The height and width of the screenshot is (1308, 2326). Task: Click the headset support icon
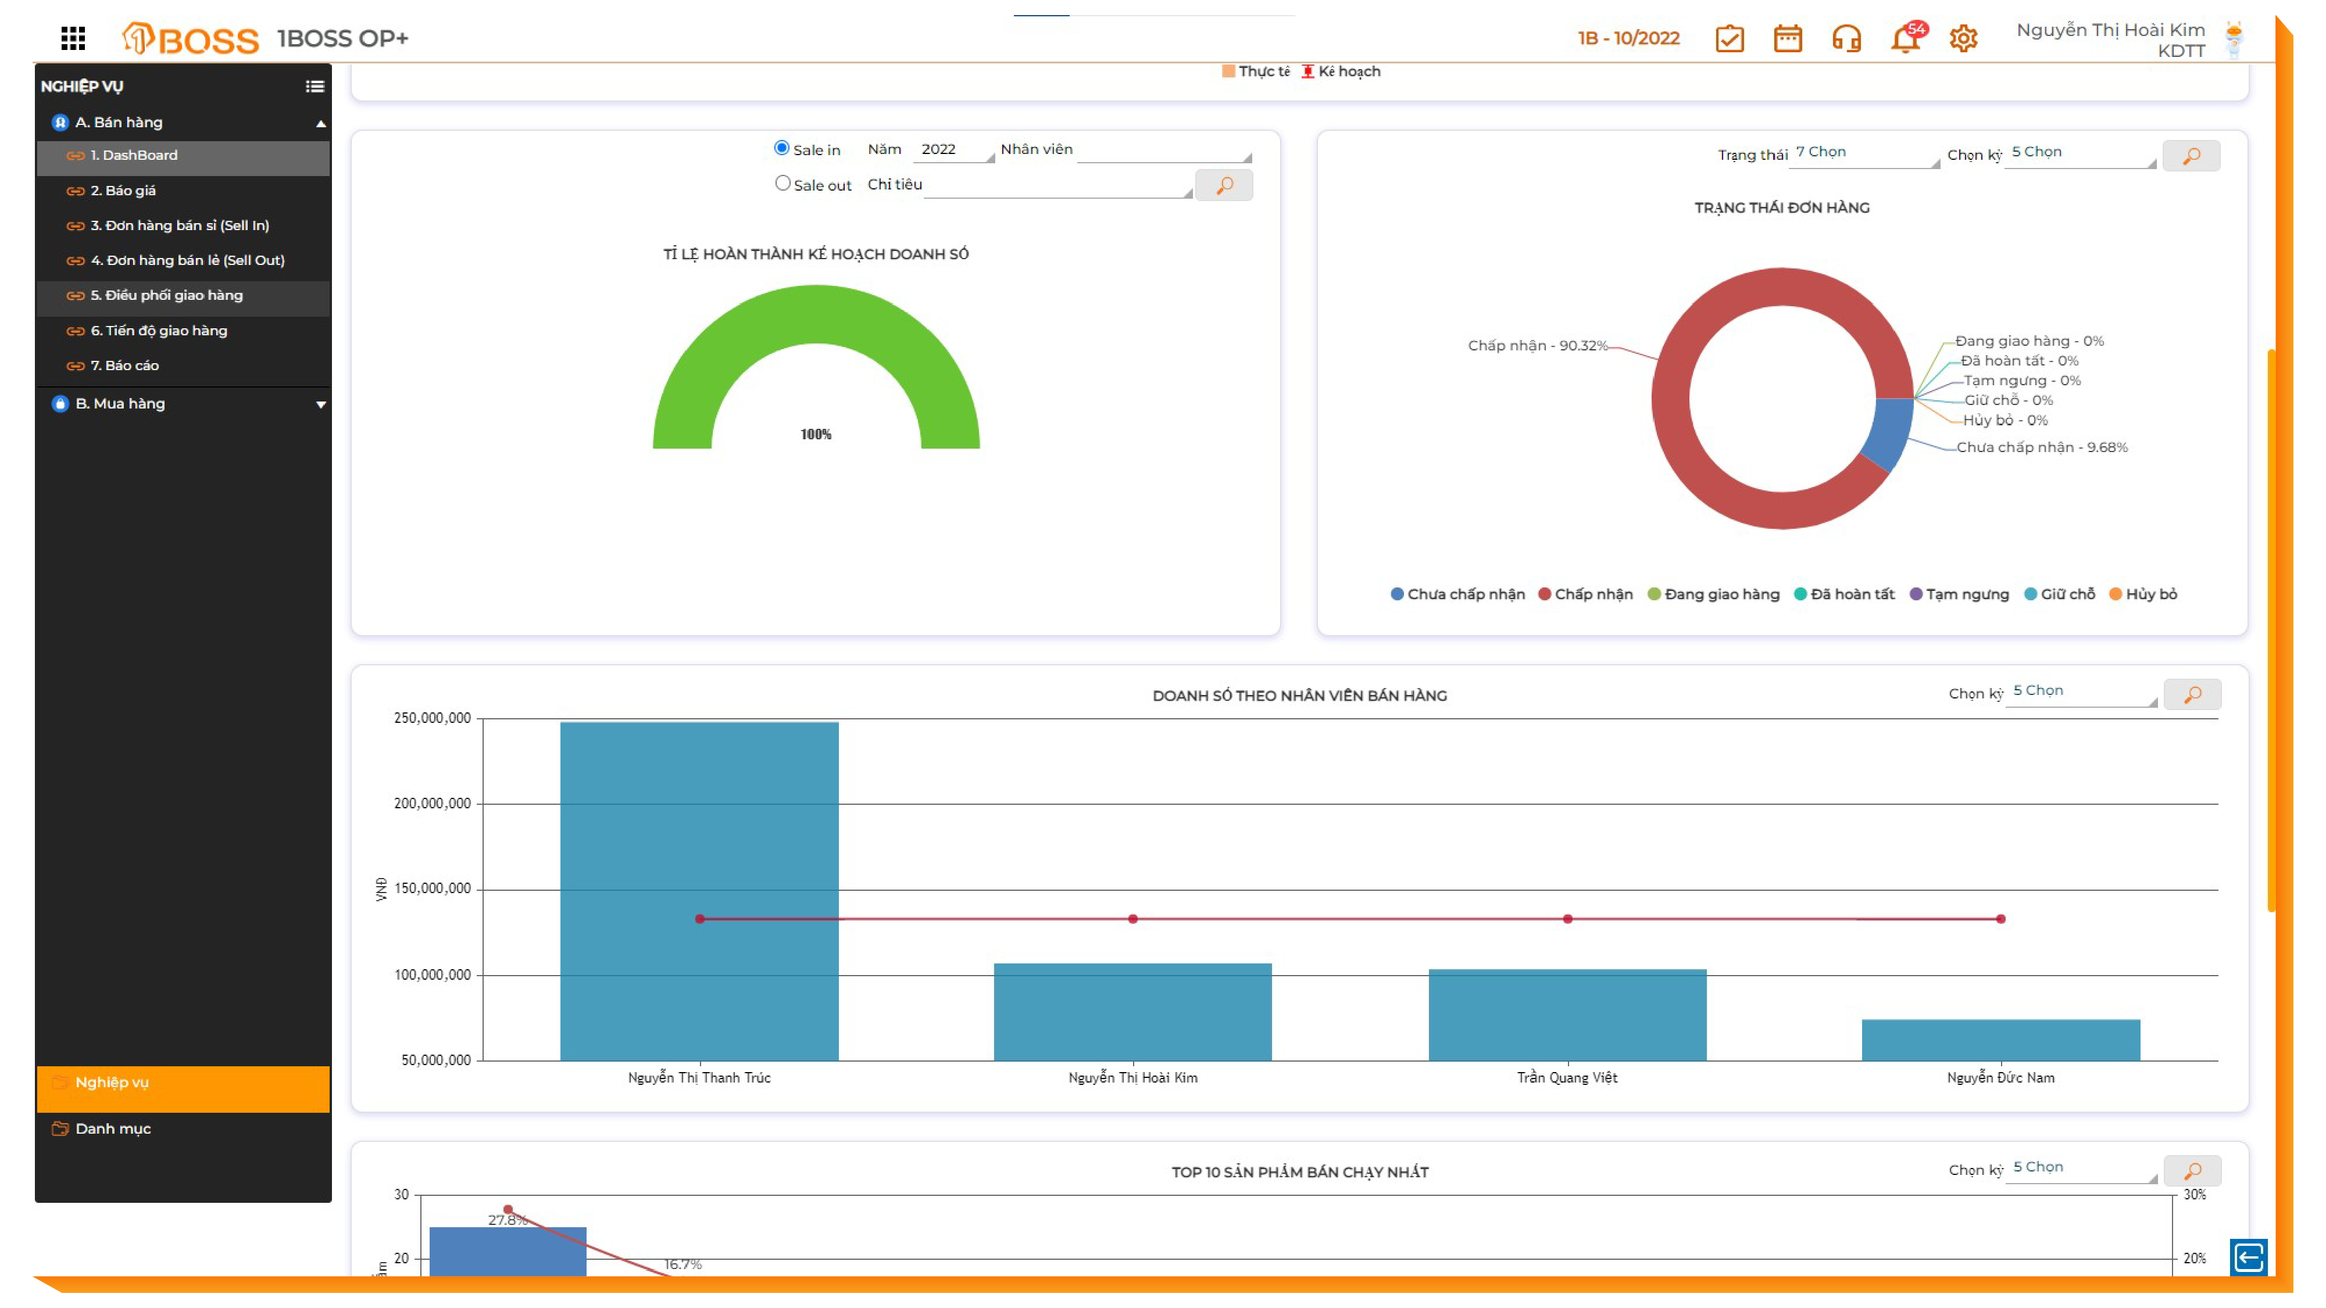pyautogui.click(x=1846, y=39)
